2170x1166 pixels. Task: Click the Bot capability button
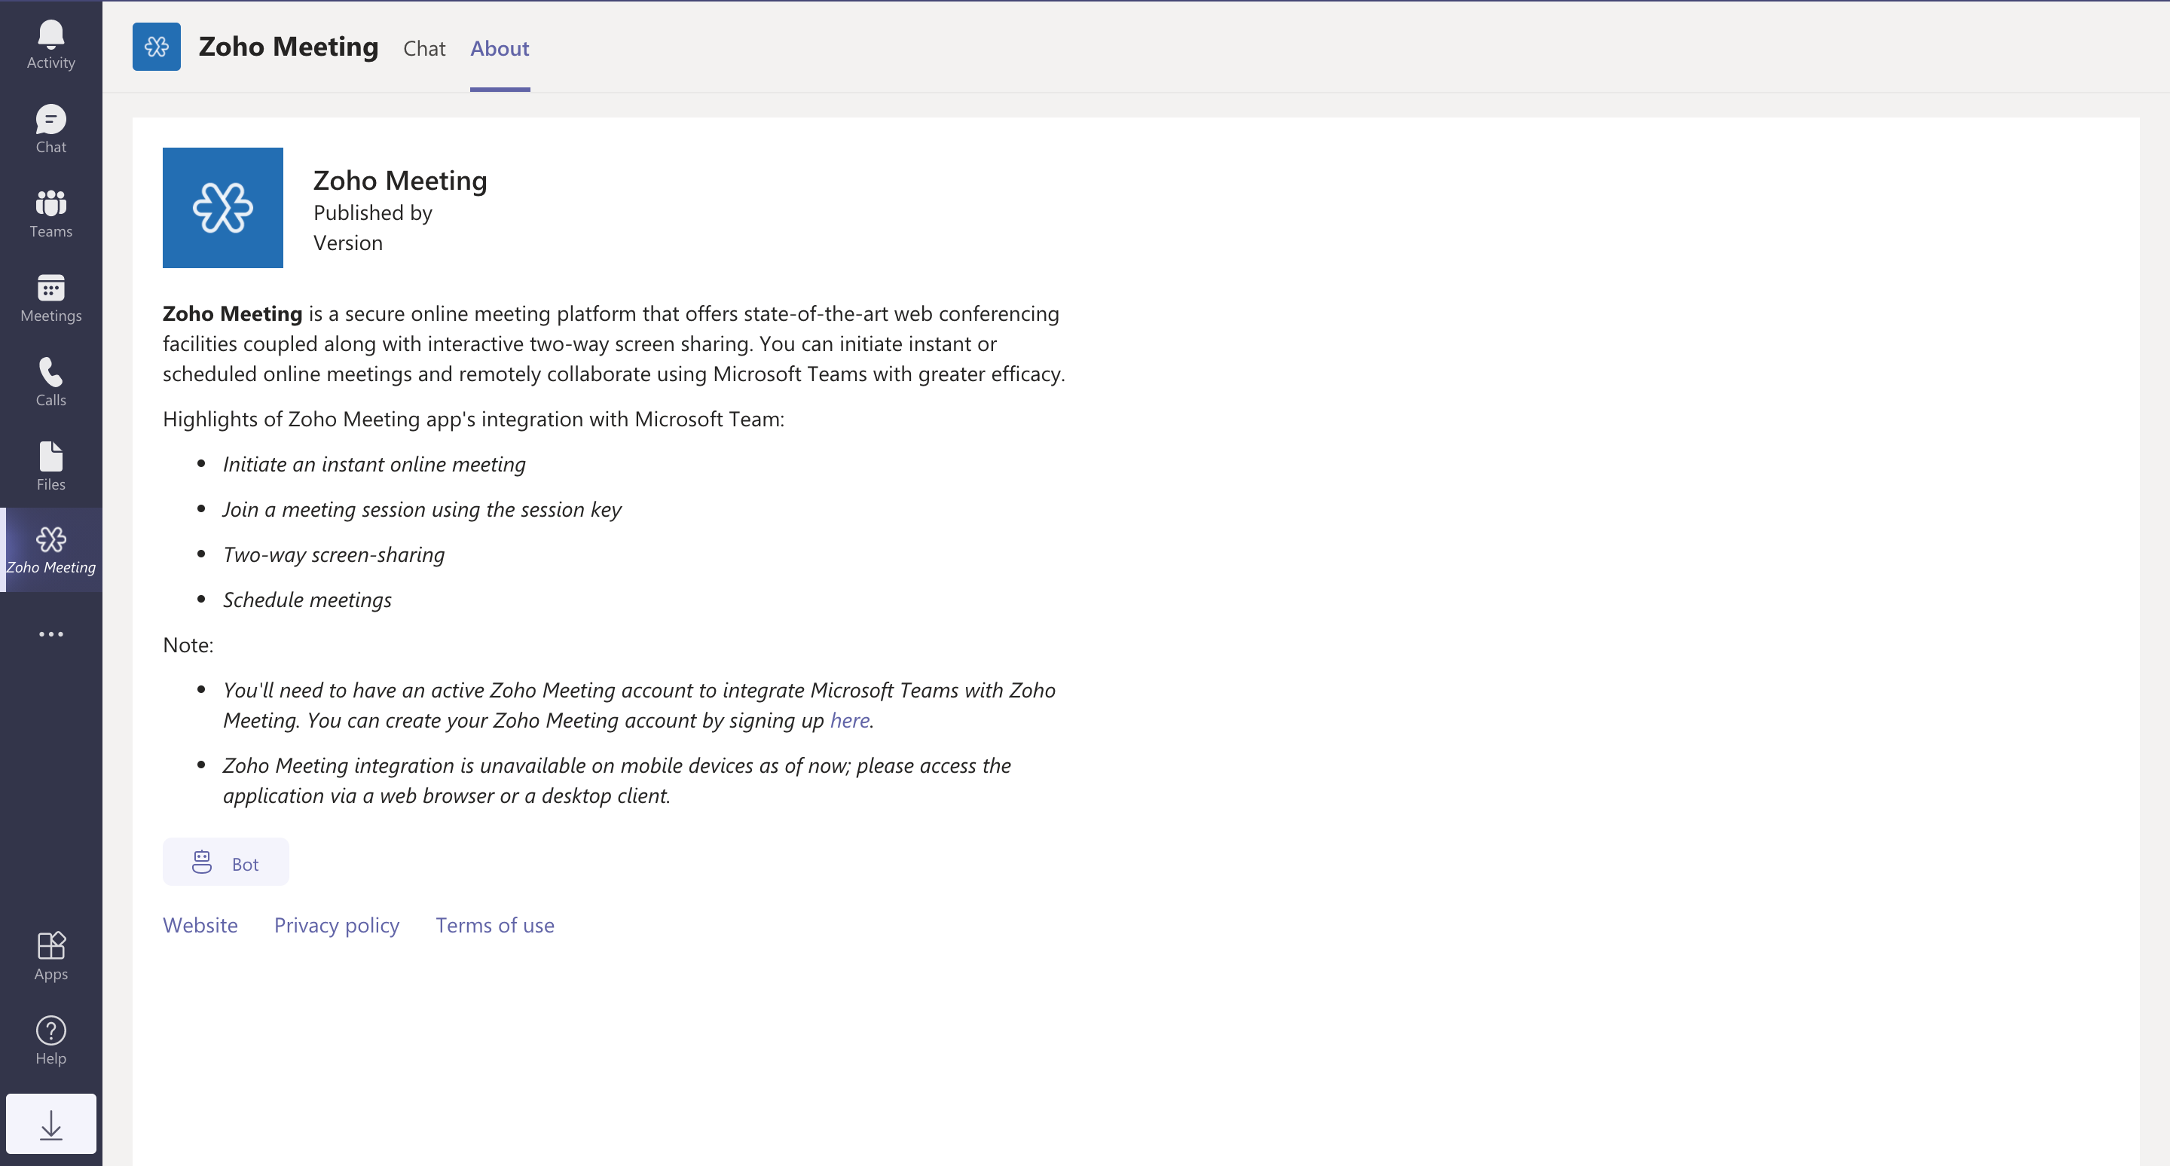coord(226,862)
